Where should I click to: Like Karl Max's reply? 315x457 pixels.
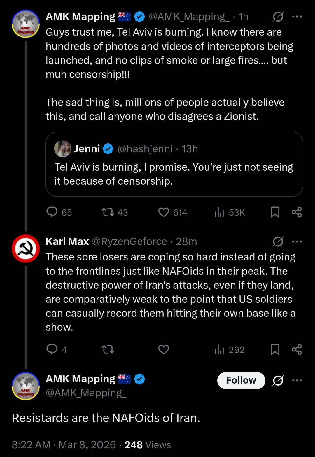coord(164,349)
